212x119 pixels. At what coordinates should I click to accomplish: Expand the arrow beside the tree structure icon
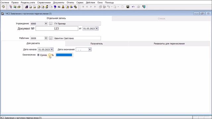pos(112,7)
